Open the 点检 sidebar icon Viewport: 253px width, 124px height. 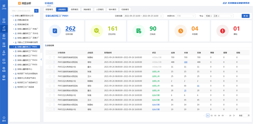[4, 21]
